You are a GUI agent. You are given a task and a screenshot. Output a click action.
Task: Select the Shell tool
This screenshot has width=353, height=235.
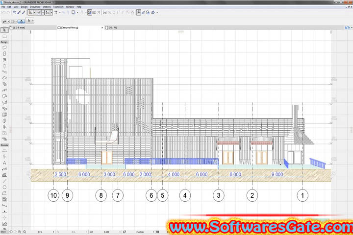point(4,102)
